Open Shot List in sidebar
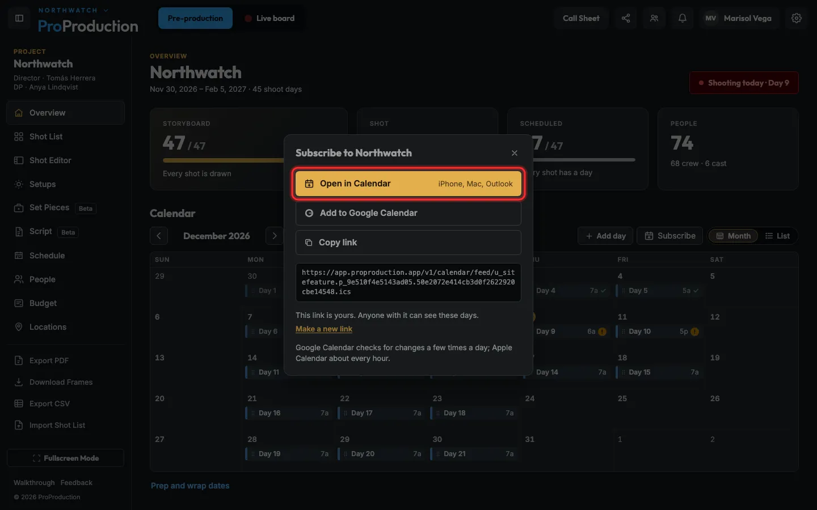This screenshot has width=817, height=510. [x=66, y=137]
